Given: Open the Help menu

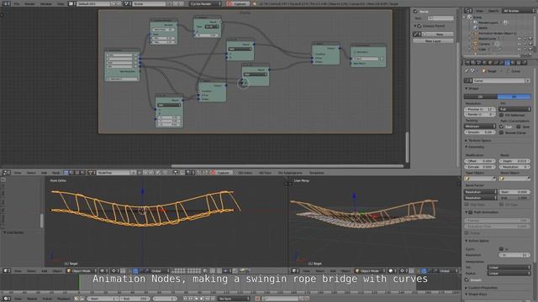Looking at the screenshot, I should coord(61,3).
